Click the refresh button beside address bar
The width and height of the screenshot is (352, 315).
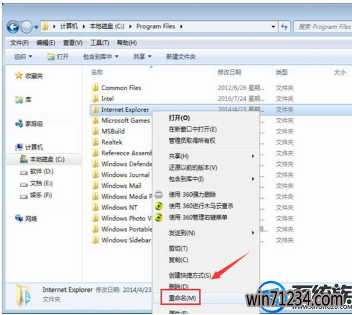click(x=284, y=27)
